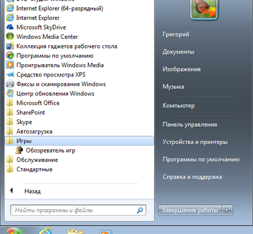Expand the Microsoft Office folder
Viewport: 253px width, 234px height.
tap(80, 103)
